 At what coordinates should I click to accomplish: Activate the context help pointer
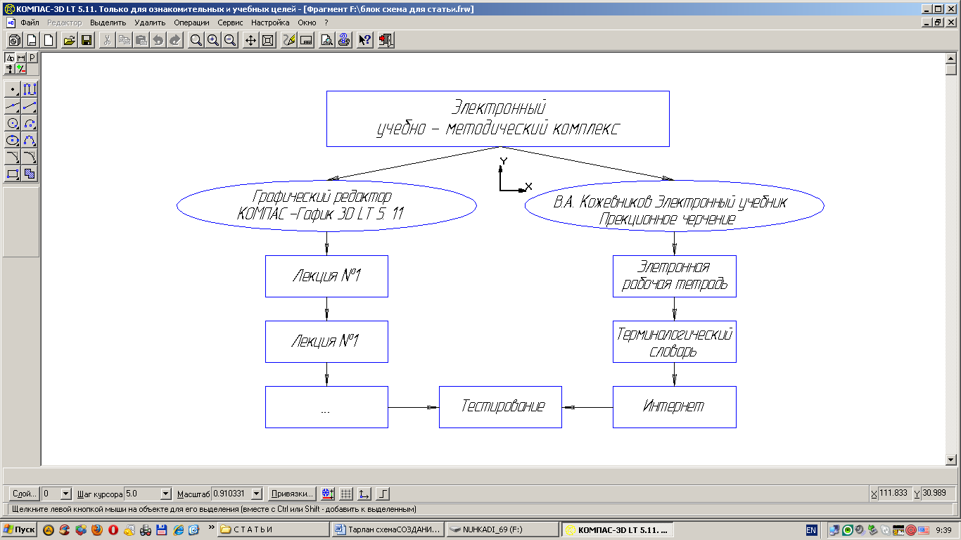click(365, 40)
